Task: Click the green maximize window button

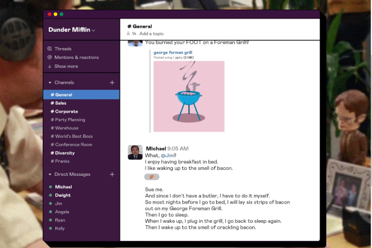Action: tap(61, 14)
